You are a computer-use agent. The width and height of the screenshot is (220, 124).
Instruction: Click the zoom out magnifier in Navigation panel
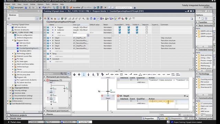coord(65,73)
